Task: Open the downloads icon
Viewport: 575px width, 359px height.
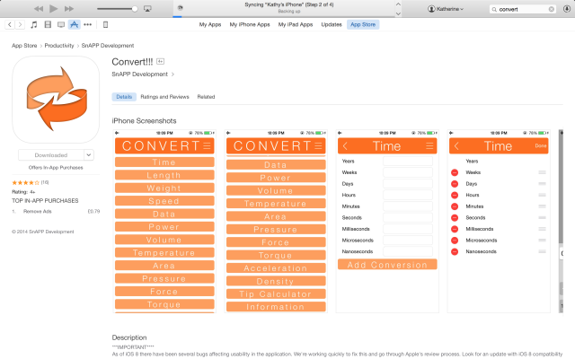Action: click(567, 9)
